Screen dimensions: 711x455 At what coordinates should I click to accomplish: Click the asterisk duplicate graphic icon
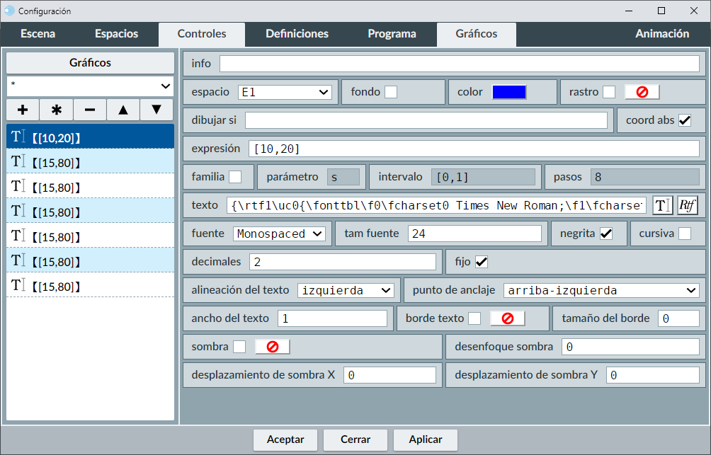(57, 110)
